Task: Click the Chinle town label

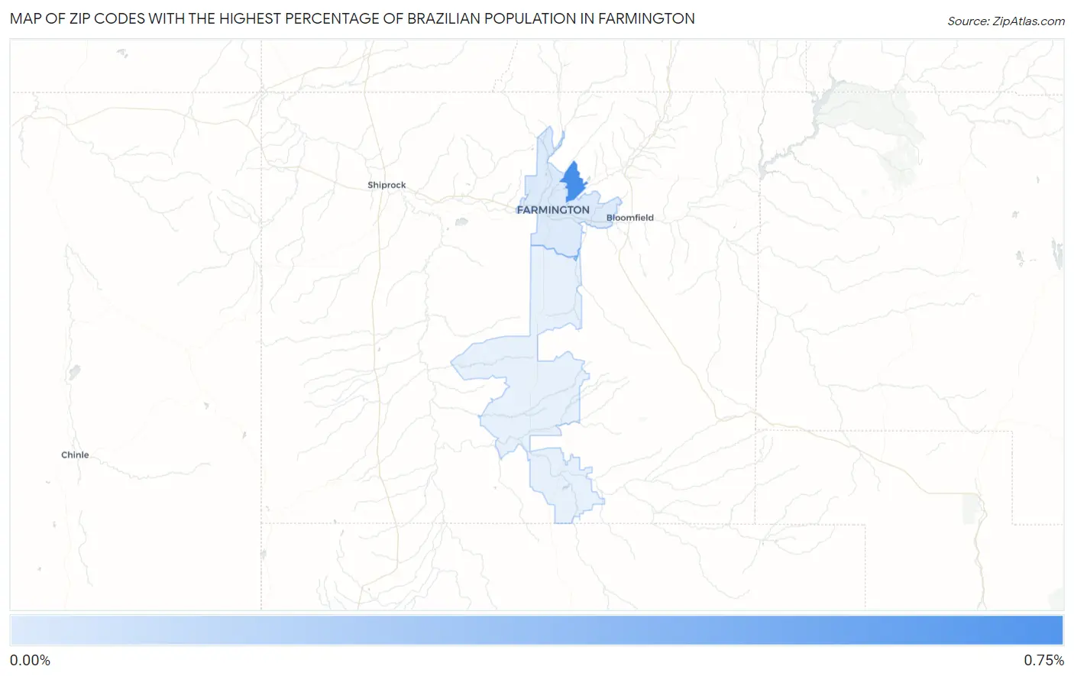Action: coord(75,454)
